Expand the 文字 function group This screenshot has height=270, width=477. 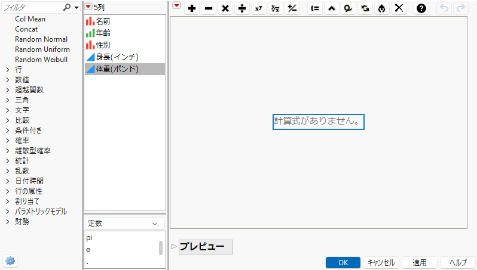(8, 110)
